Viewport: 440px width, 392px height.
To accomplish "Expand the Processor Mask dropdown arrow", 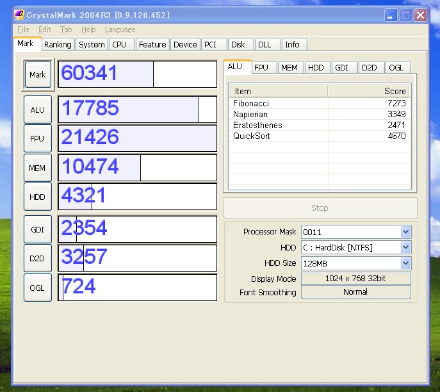I will [x=405, y=232].
